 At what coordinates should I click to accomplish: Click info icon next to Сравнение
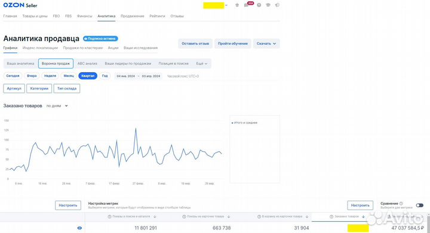pos(401,203)
